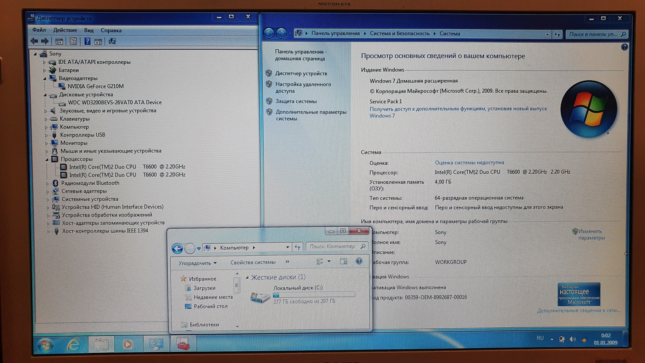Click link to get new Windows 7 edition
This screenshot has width=645, height=363.
point(458,112)
